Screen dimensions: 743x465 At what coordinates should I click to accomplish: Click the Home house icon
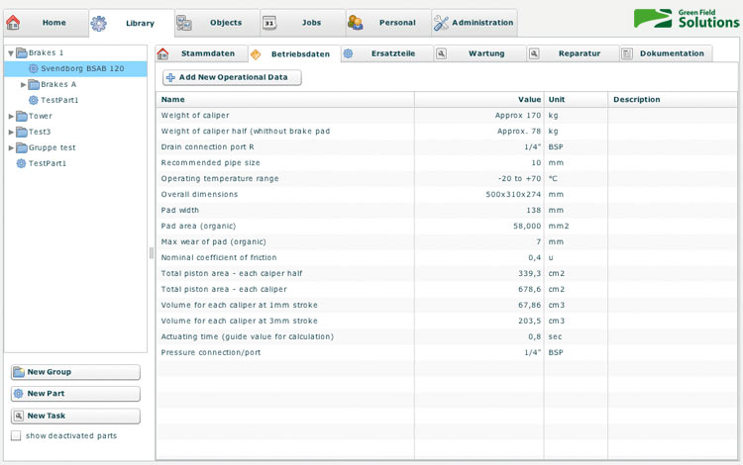tap(14, 22)
